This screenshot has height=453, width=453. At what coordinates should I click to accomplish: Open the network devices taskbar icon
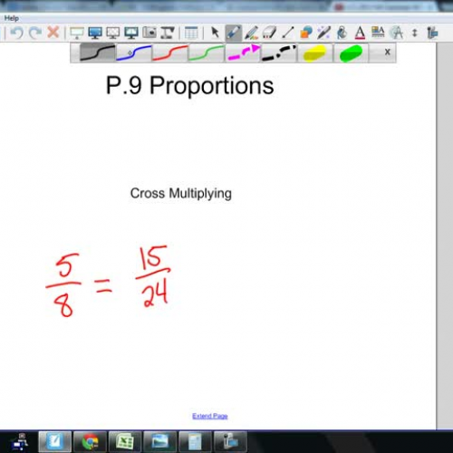20,442
